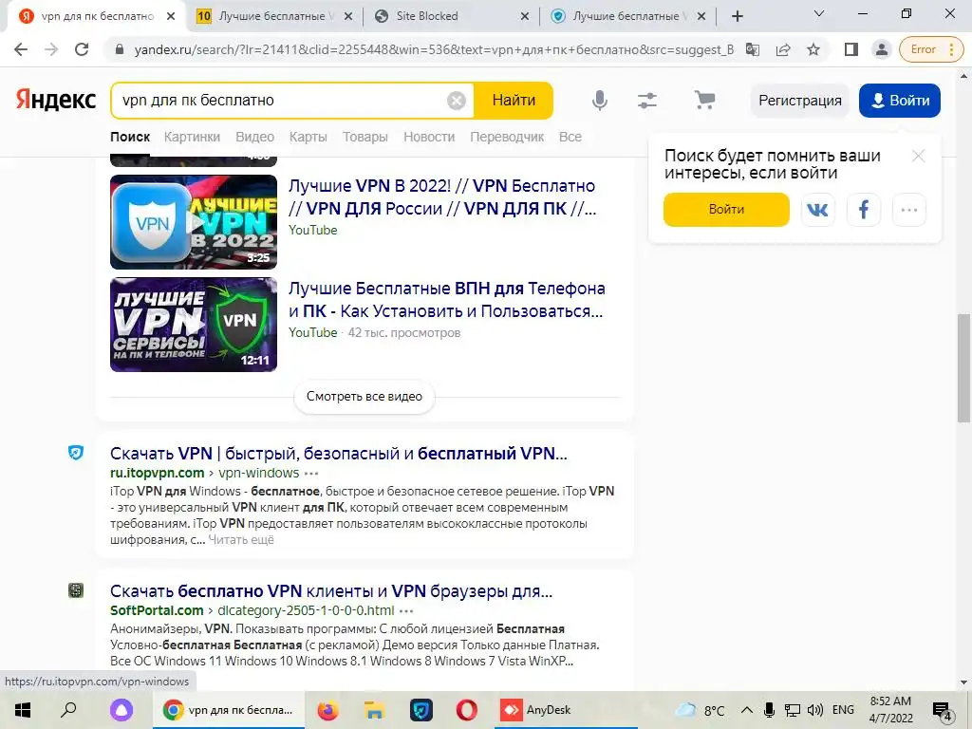The height and width of the screenshot is (729, 972).
Task: Switch to the Site Blocked tab
Action: pos(452,16)
